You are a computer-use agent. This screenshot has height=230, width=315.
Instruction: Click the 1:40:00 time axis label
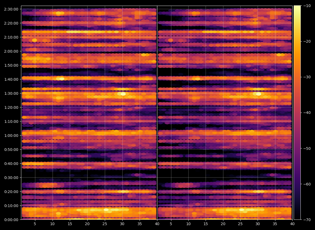click(11, 79)
